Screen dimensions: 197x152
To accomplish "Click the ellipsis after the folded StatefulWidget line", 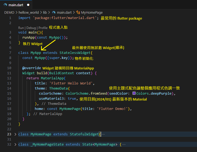I will click(x=103, y=134).
